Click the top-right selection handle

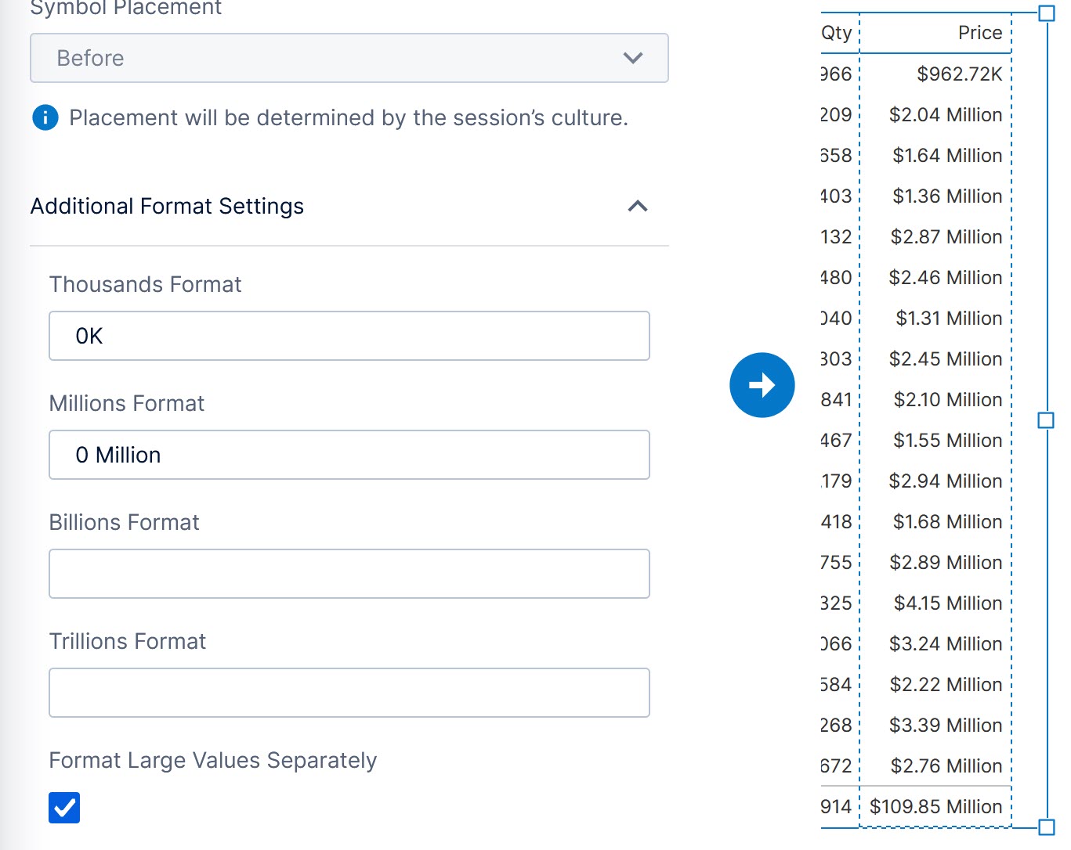coord(1045,13)
